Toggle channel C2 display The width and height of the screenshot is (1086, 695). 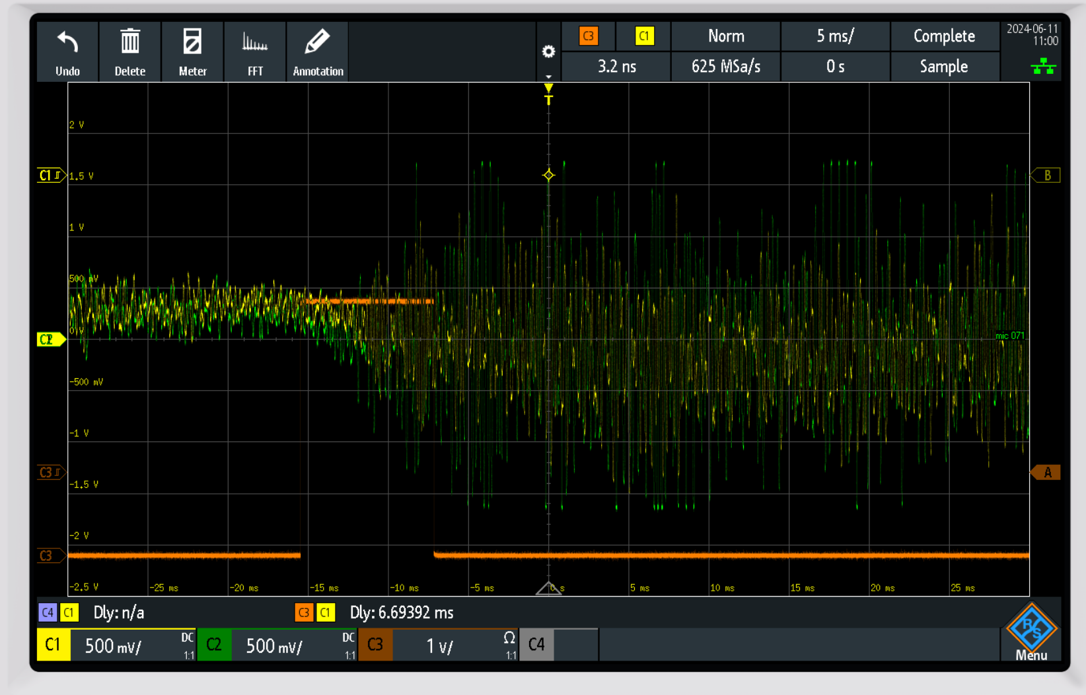[x=214, y=645]
